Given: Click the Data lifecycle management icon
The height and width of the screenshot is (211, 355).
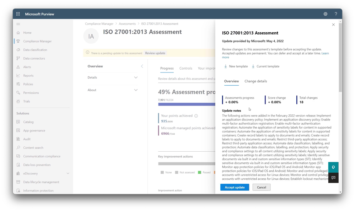Looking at the screenshot, I should coord(18,182).
